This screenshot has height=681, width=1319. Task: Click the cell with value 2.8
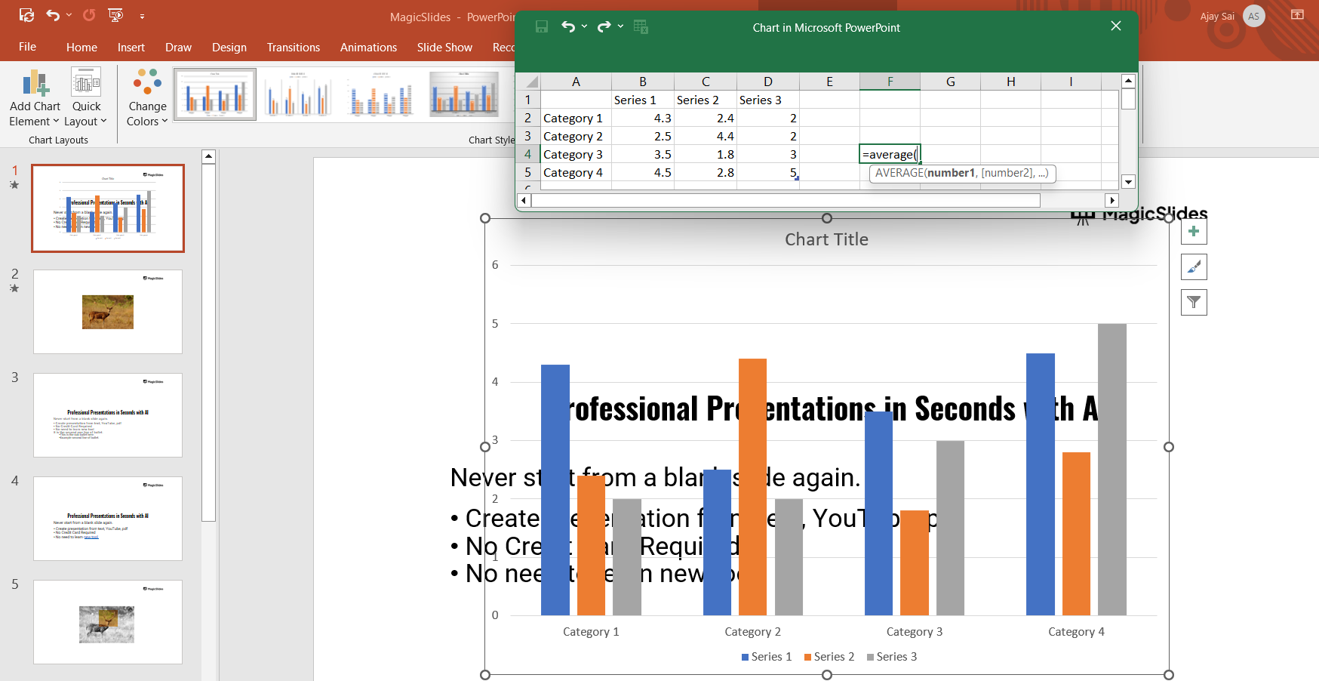pyautogui.click(x=706, y=172)
